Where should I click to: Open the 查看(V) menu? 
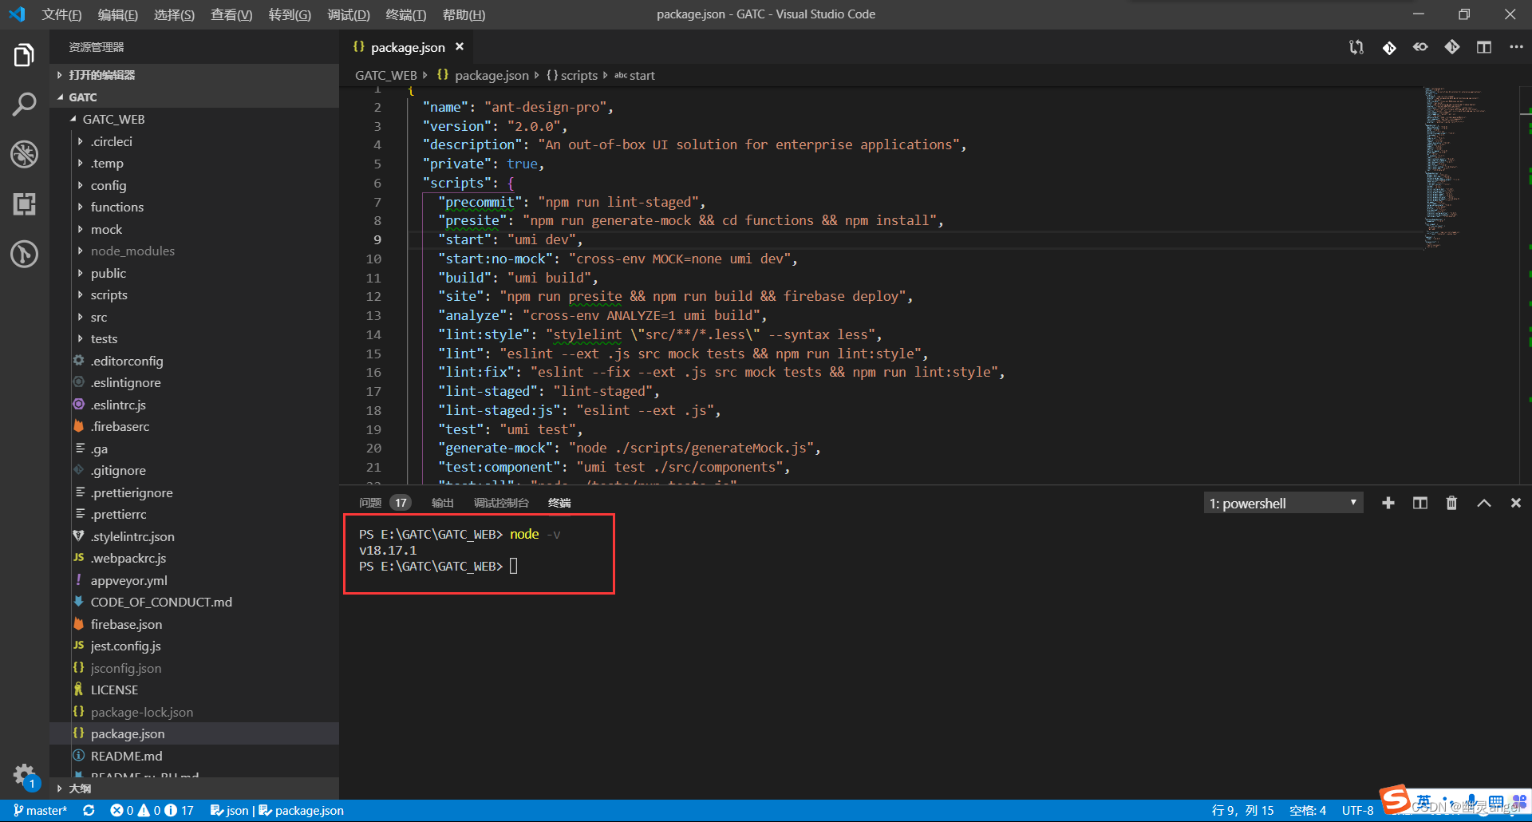231,14
